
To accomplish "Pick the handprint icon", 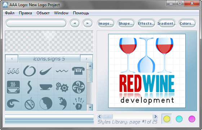I will pos(78,103).
